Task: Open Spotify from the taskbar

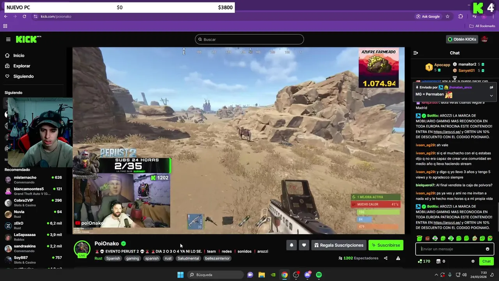Action: point(319,275)
